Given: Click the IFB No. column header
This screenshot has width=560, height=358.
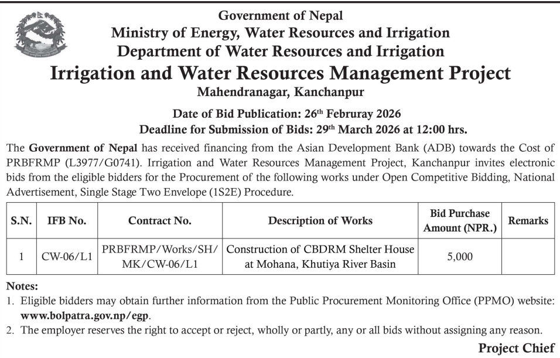Looking at the screenshot, I should 67,220.
